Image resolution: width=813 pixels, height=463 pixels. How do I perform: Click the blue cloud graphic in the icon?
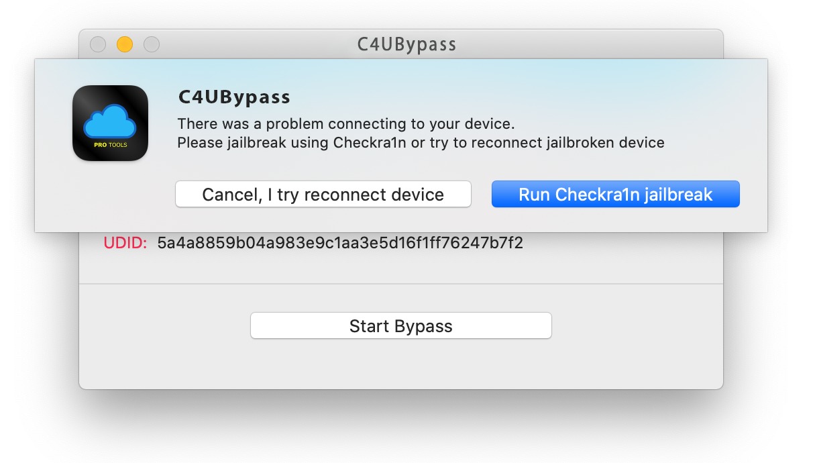[x=110, y=121]
